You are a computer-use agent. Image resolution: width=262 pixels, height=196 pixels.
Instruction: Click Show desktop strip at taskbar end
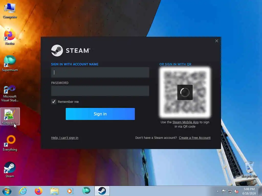pos(260,191)
